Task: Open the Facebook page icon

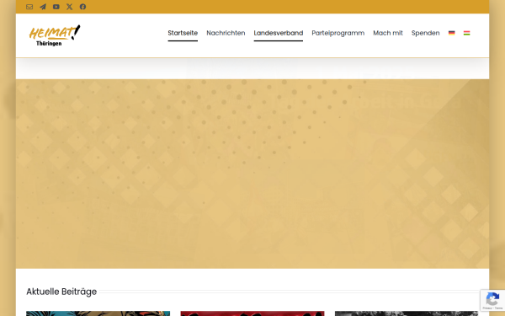Action: pos(82,7)
